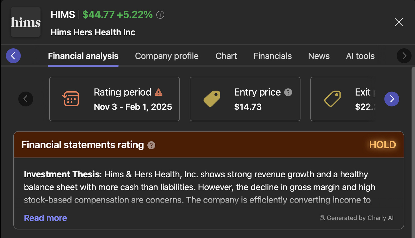This screenshot has width=415, height=238.
Task: Click the hims company logo
Action: (x=26, y=22)
